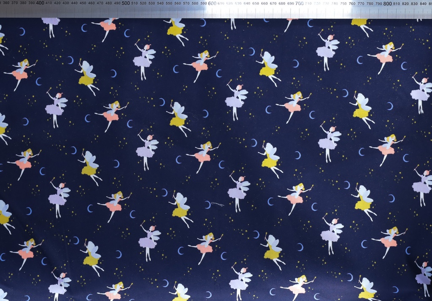Viewport: 432px width, 301px height.
Task: Click the 450 ruler graduation label
Action: [83, 3]
